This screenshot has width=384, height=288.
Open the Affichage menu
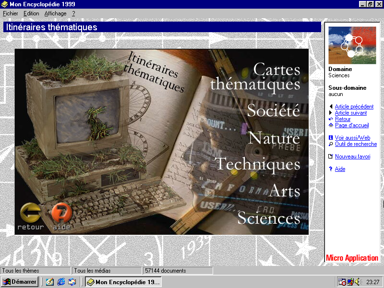point(55,13)
